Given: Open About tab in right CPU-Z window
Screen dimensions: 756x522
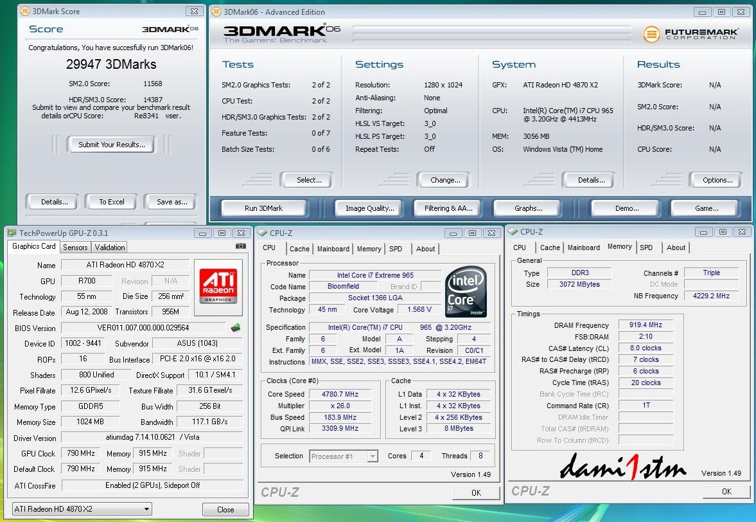Looking at the screenshot, I should pos(676,248).
